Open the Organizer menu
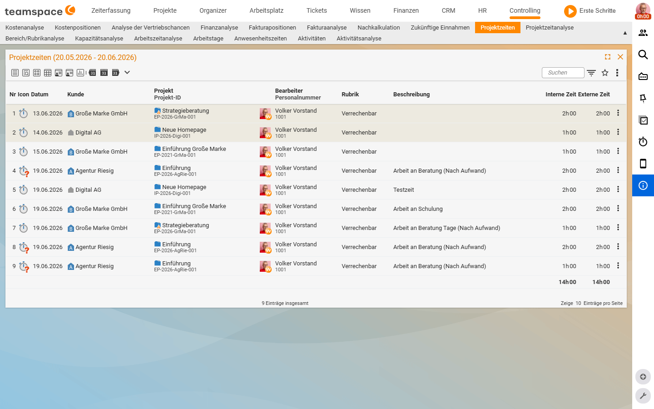This screenshot has width=654, height=409. click(213, 10)
